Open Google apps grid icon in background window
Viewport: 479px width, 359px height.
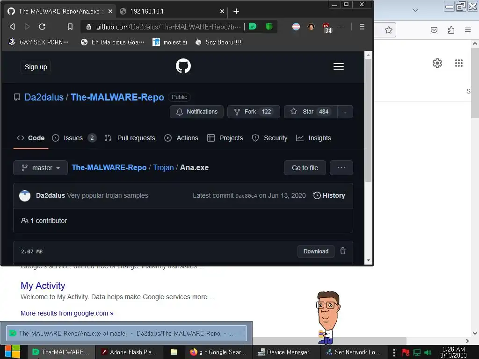[x=458, y=63]
